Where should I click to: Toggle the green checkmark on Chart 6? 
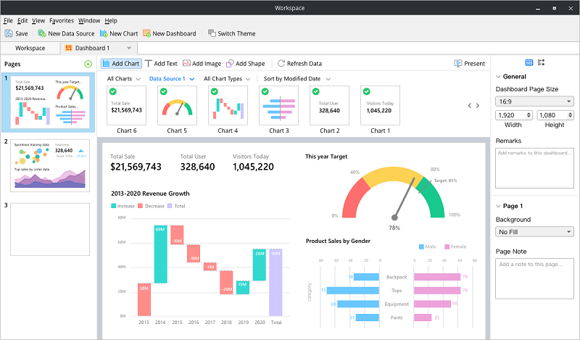click(x=113, y=91)
